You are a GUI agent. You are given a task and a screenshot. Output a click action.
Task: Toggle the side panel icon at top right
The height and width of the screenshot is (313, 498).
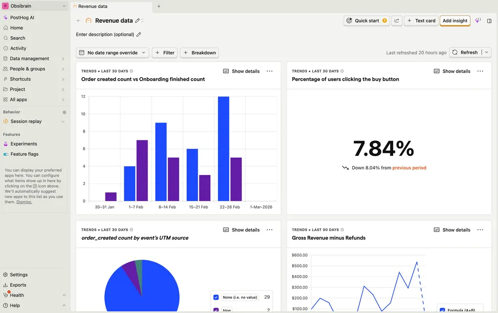click(x=489, y=21)
